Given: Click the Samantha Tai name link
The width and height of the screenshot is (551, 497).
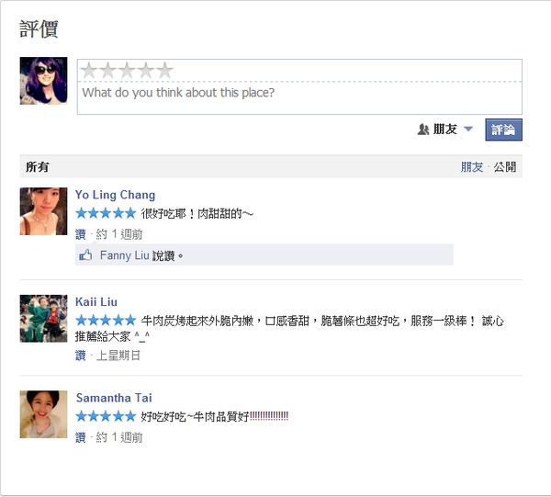Looking at the screenshot, I should pos(114,398).
